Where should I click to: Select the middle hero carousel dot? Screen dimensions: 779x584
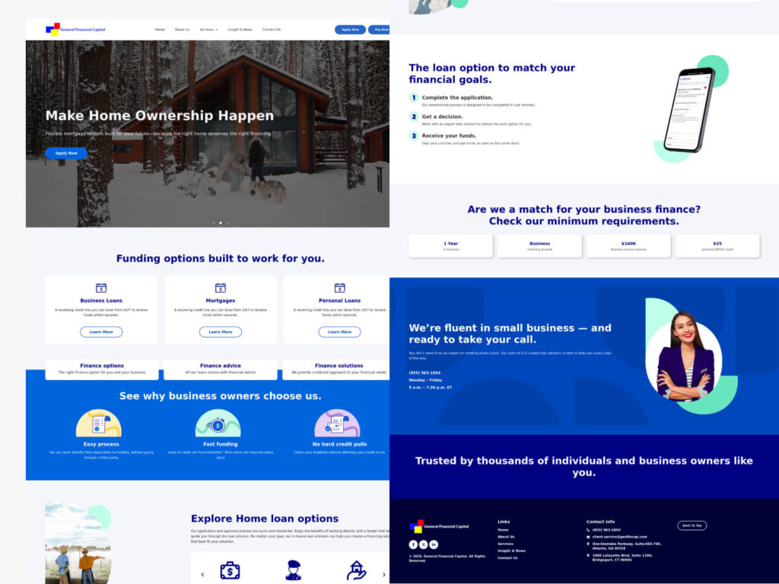coord(221,223)
